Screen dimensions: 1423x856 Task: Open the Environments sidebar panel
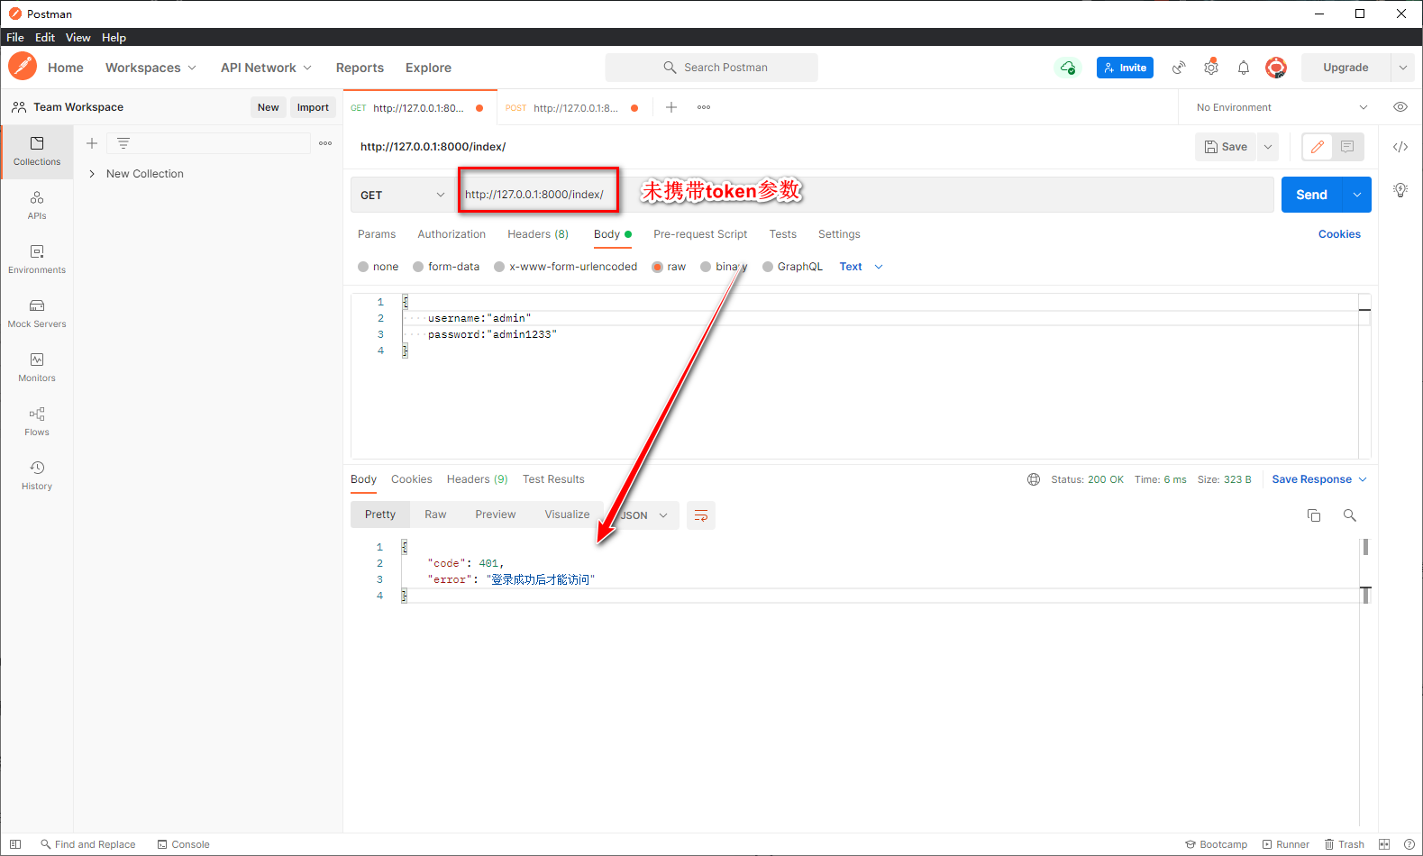tap(37, 260)
